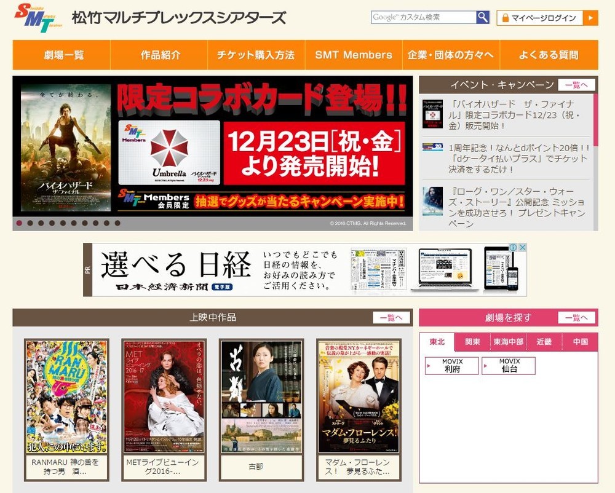Open the MOVIX 仙台 theater link
615x493 pixels.
click(509, 366)
